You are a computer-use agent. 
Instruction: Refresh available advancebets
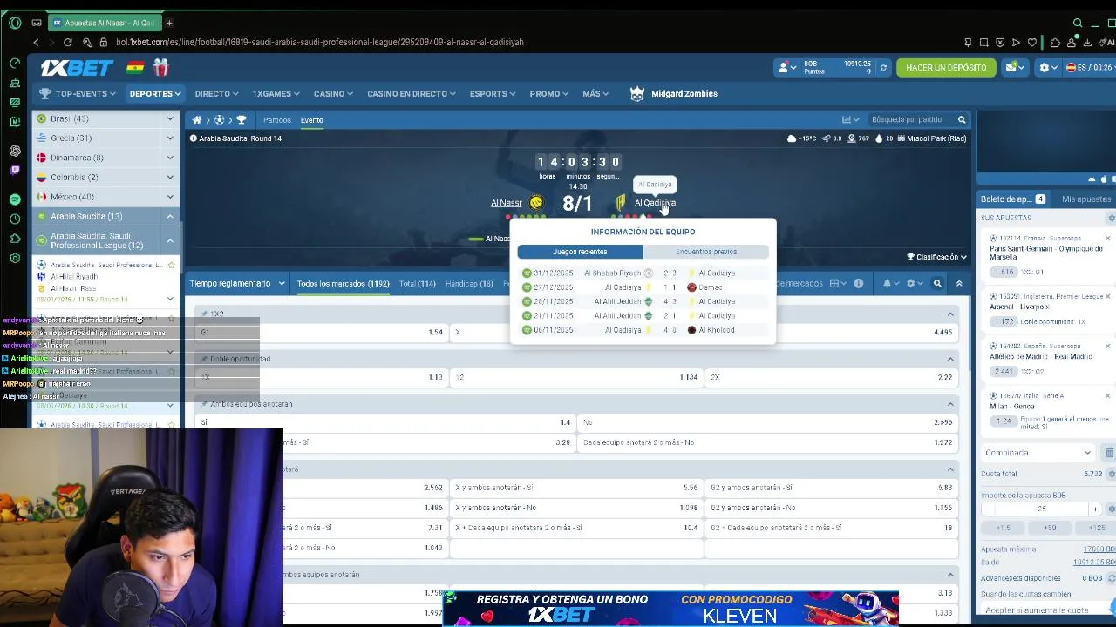tap(1111, 578)
